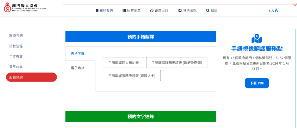Click the list icon beside 所有消息
This screenshot has height=128, width=297.
[124, 10]
